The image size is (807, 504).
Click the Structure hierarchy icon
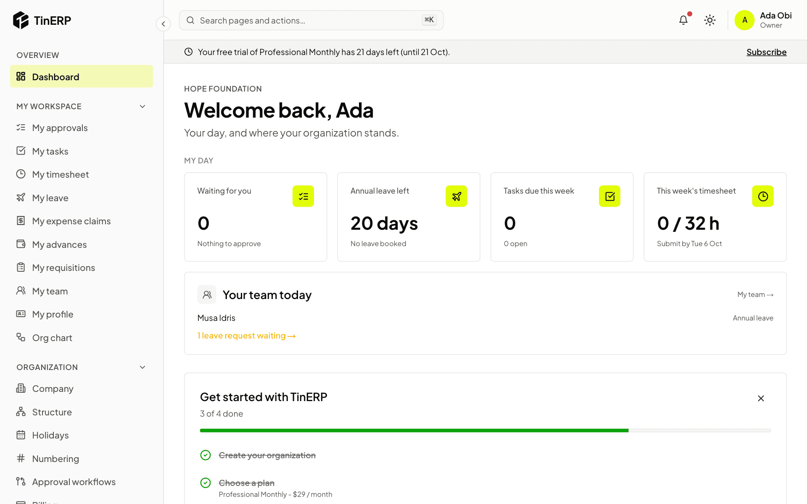[x=21, y=412]
